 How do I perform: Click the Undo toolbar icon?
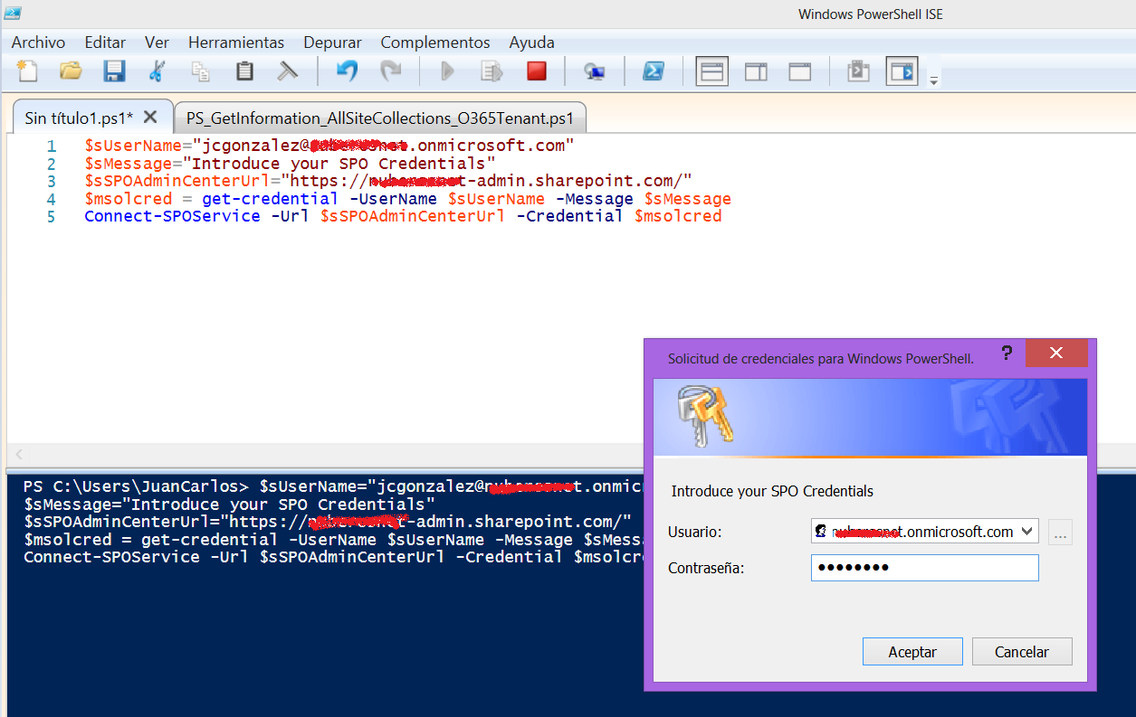coord(347,71)
